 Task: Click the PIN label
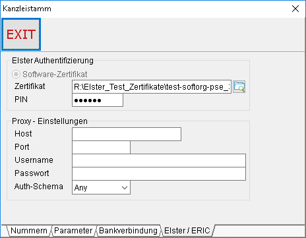(21, 100)
